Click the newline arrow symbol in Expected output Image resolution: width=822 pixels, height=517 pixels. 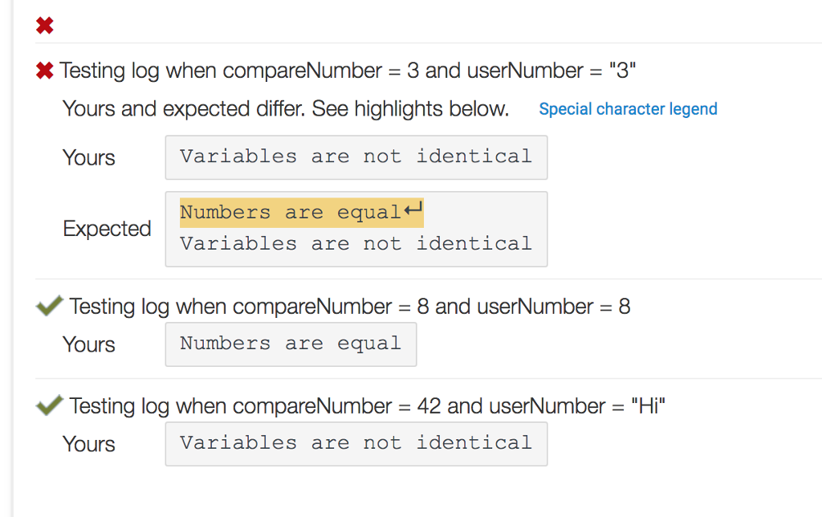point(413,210)
